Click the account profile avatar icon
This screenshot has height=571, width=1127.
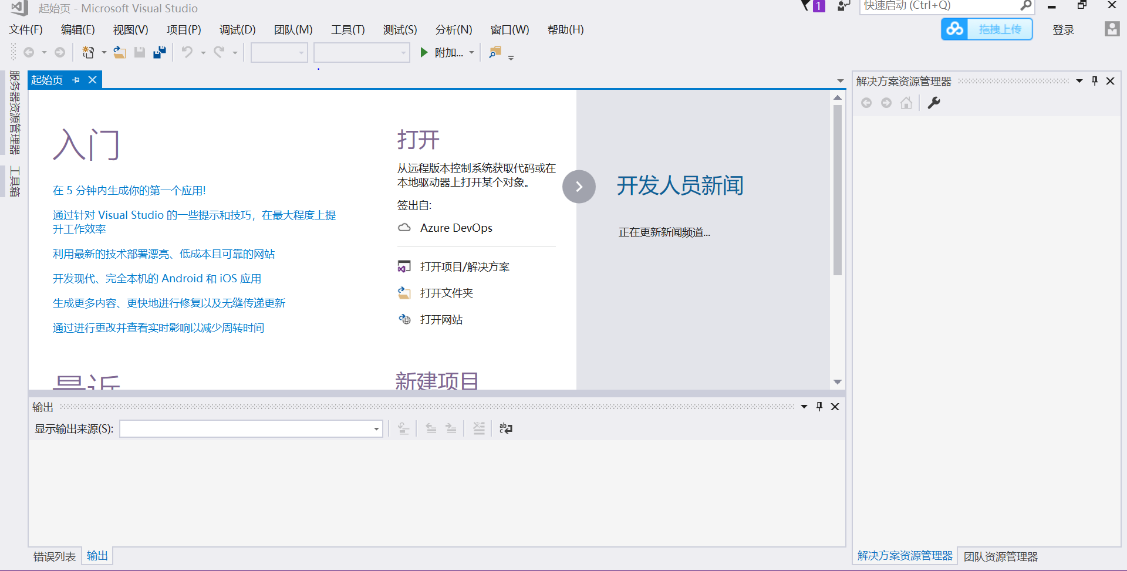pos(1112,29)
